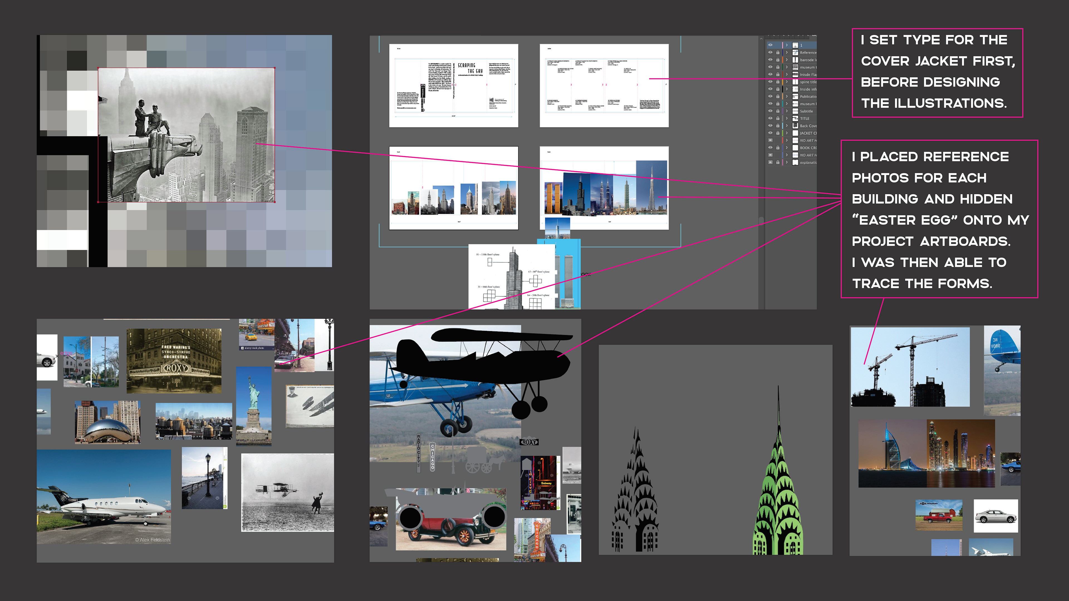This screenshot has width=1069, height=601.
Task: Click the explanation layer lock icon
Action: 778,162
